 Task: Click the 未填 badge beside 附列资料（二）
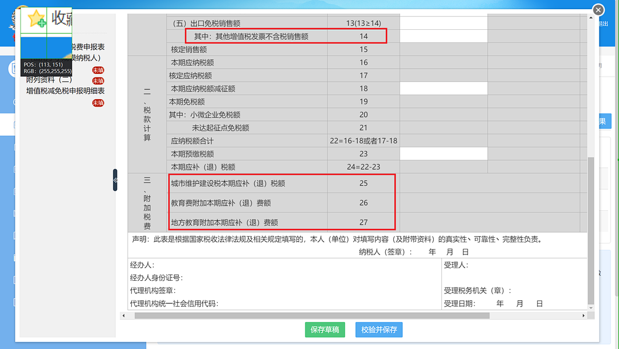click(x=98, y=81)
